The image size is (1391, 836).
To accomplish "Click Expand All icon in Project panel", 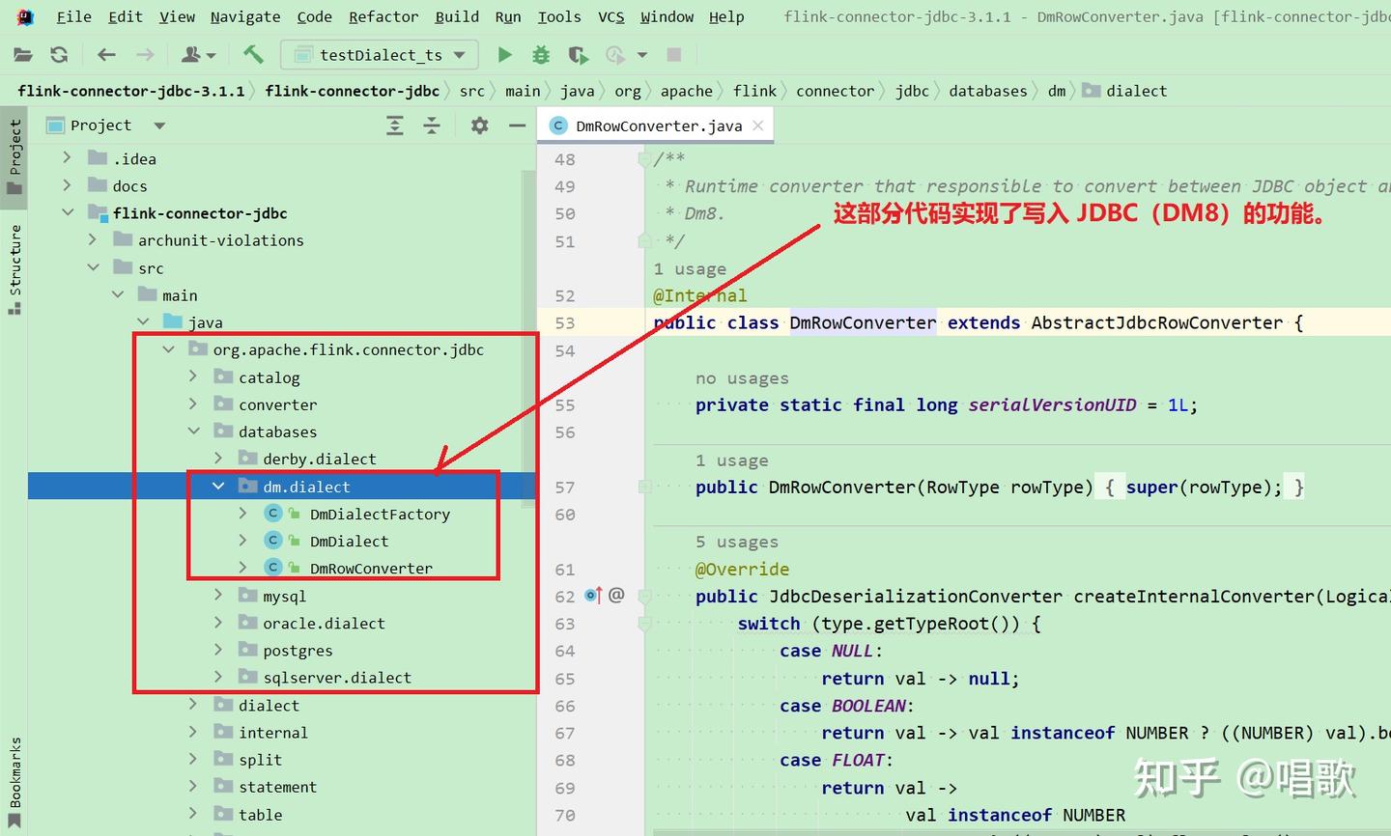I will click(395, 125).
